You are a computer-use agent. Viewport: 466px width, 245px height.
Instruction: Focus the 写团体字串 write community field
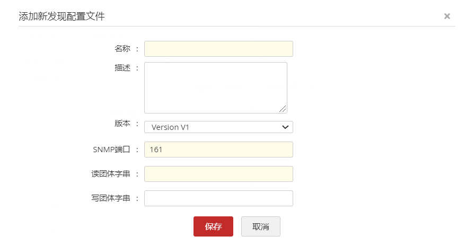click(x=218, y=198)
